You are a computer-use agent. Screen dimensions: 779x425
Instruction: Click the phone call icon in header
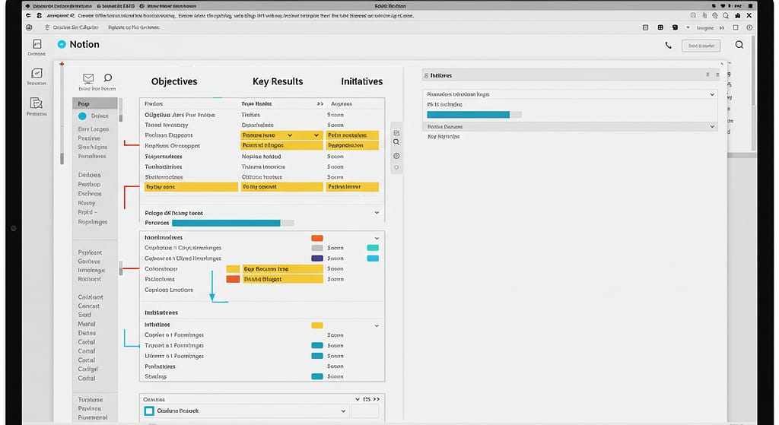(x=668, y=46)
